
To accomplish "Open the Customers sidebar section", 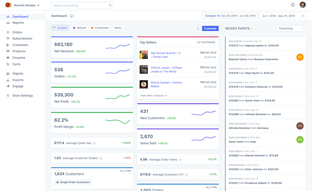I will [x=20, y=45].
